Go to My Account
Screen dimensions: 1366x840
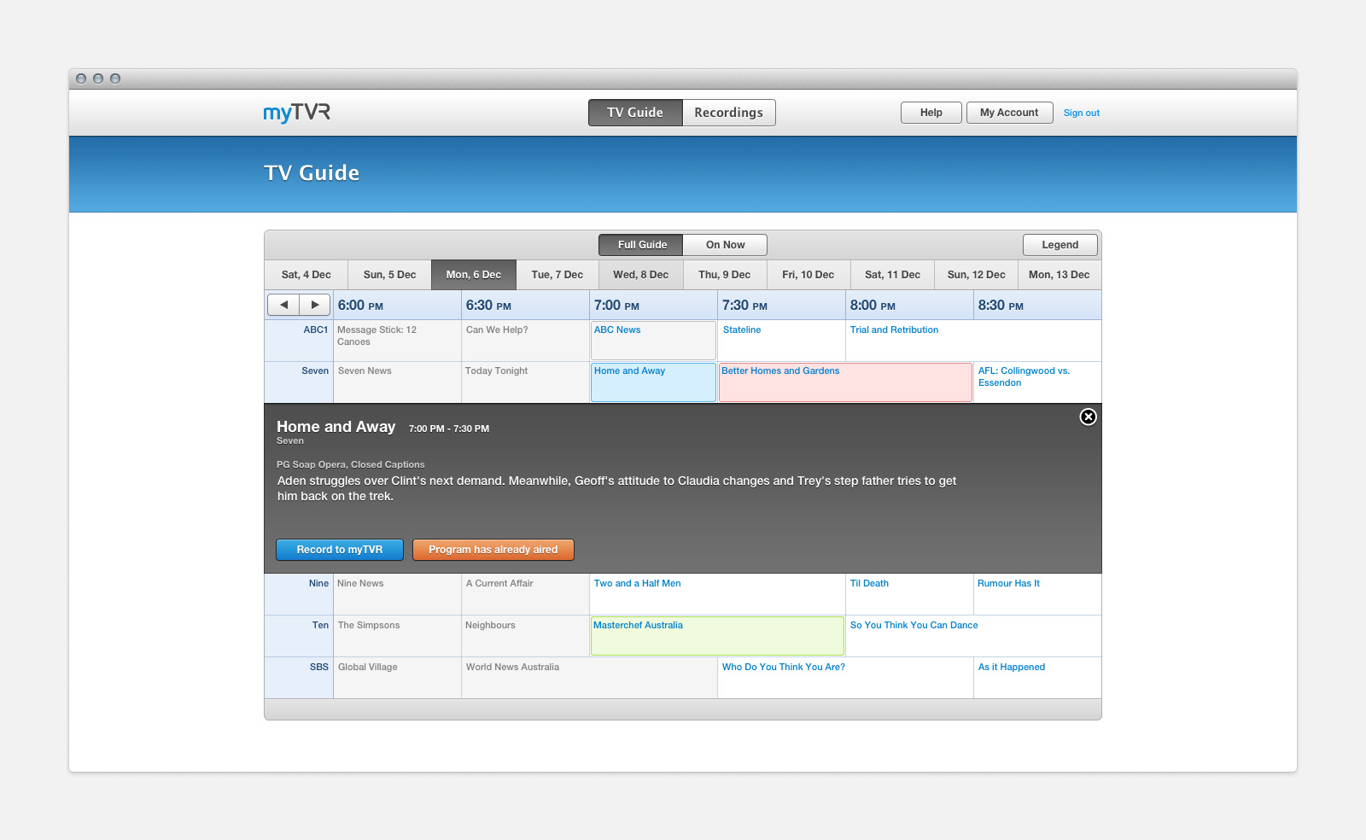1009,112
